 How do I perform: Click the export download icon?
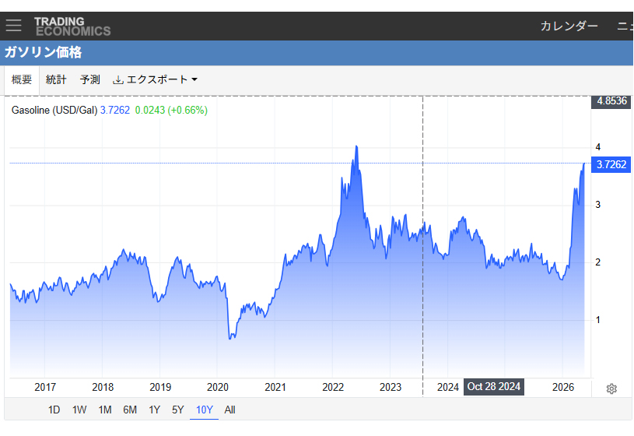coord(117,79)
